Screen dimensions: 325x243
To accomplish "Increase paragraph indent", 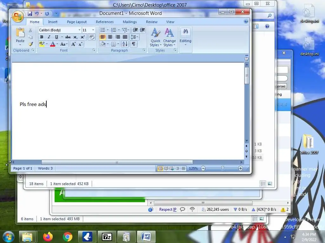I will click(143, 30).
